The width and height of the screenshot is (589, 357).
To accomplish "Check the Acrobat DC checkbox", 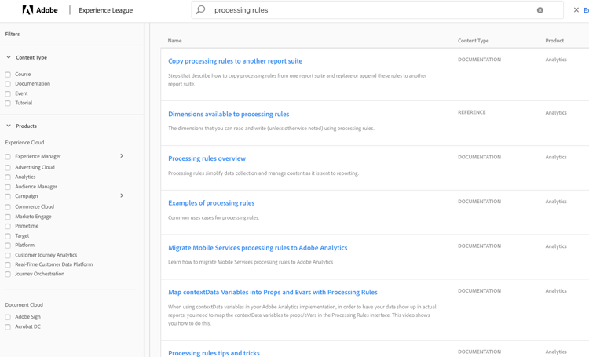I will pos(8,327).
